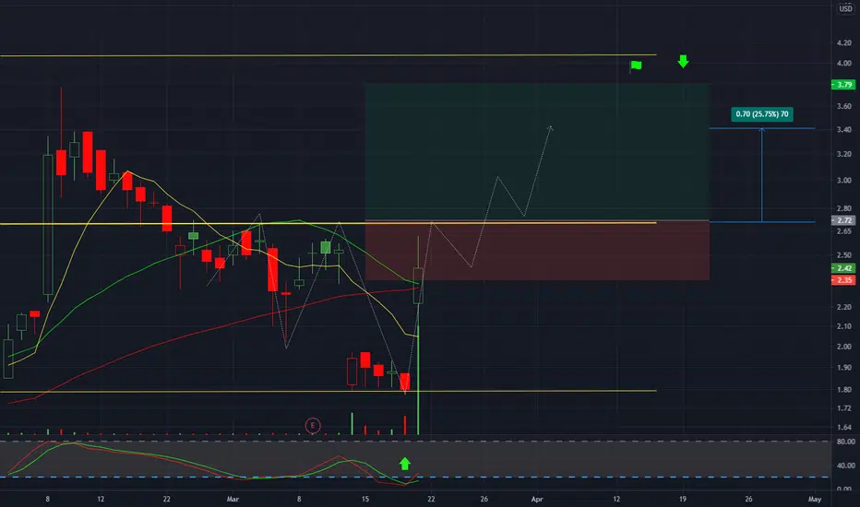Click the 15 date label on time axis
Image resolution: width=860 pixels, height=507 pixels.
(365, 500)
